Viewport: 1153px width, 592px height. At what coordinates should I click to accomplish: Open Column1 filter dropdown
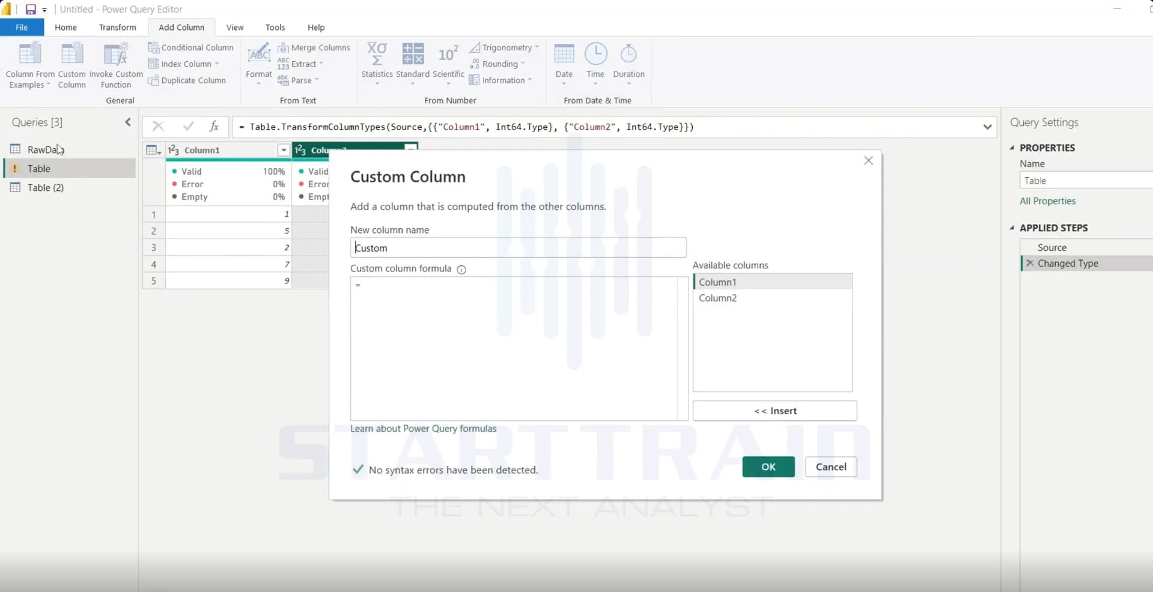click(284, 150)
